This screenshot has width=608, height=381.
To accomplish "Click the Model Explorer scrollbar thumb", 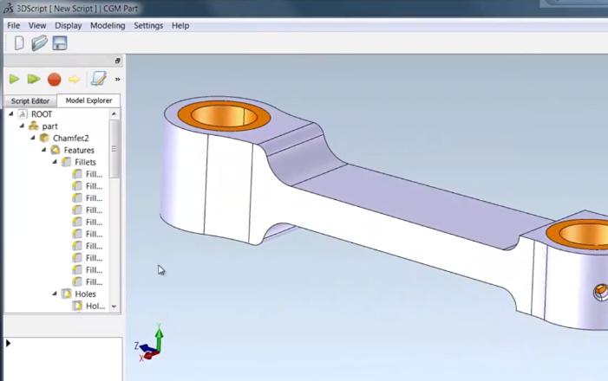I will click(114, 149).
